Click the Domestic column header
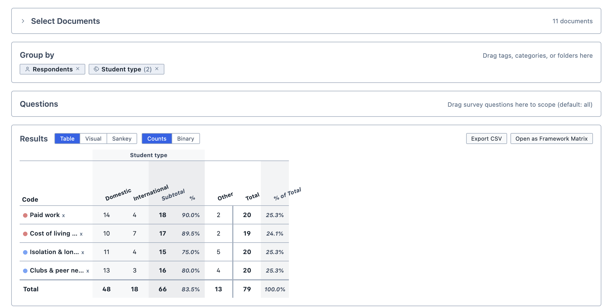 (x=118, y=194)
